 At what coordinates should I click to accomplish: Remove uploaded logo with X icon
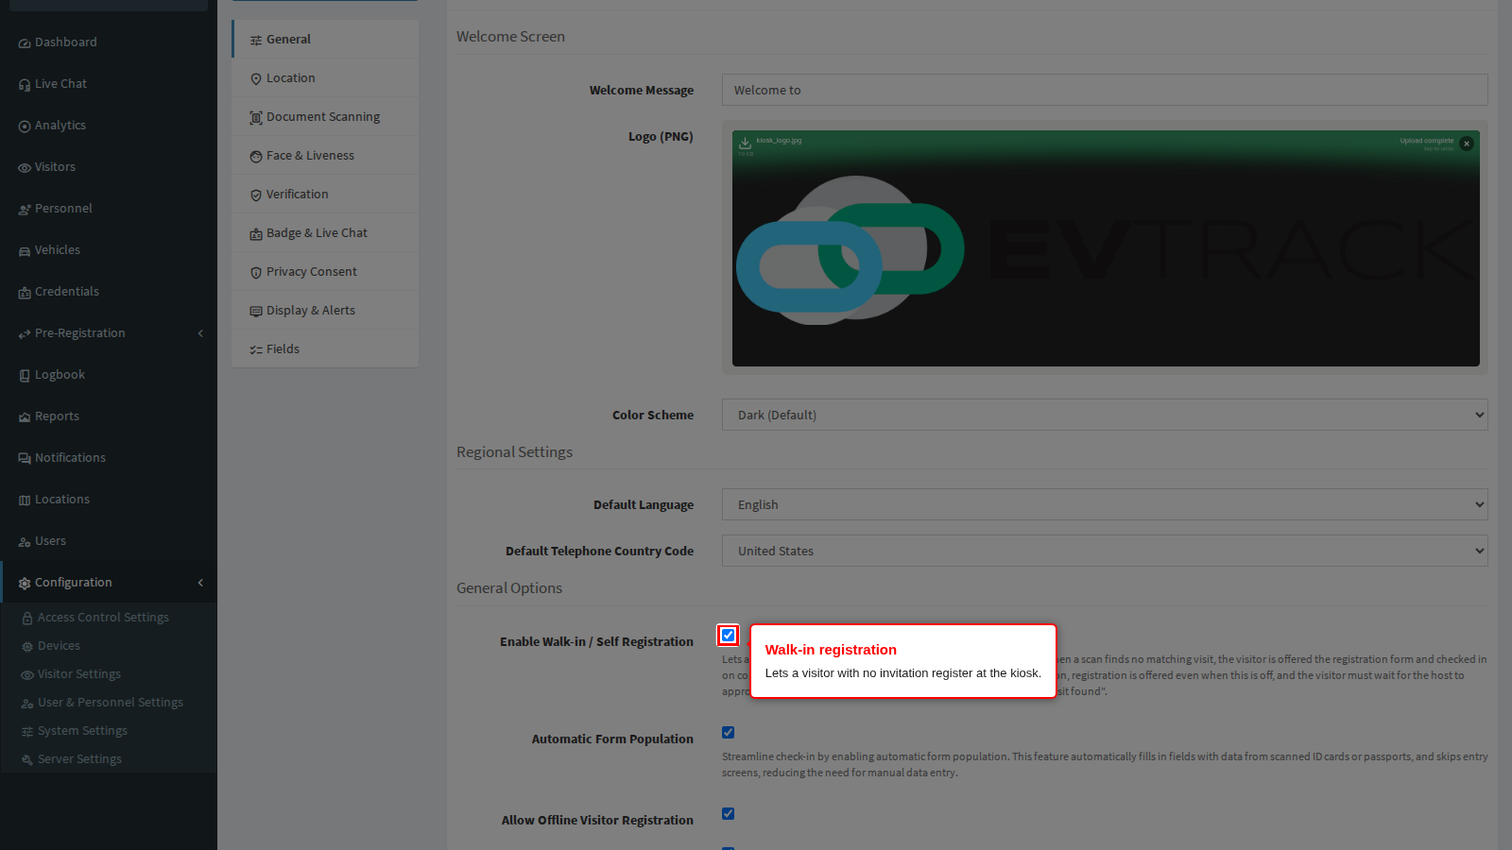[x=1466, y=144]
